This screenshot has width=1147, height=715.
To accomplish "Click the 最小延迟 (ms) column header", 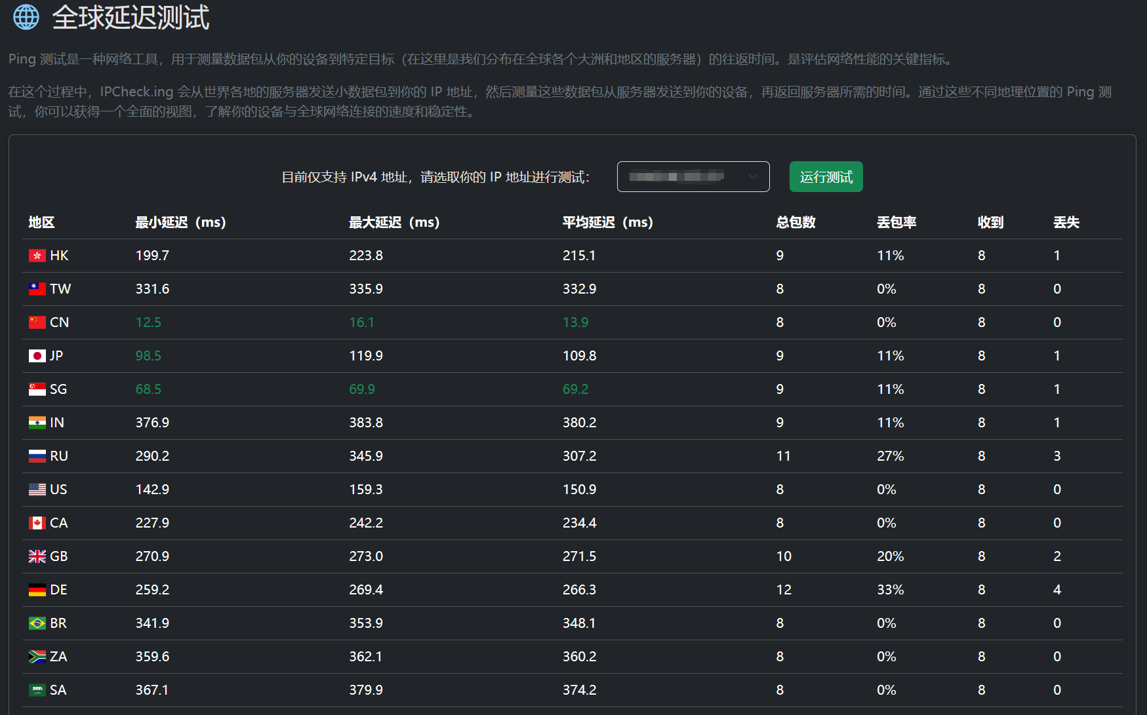I will tap(180, 222).
